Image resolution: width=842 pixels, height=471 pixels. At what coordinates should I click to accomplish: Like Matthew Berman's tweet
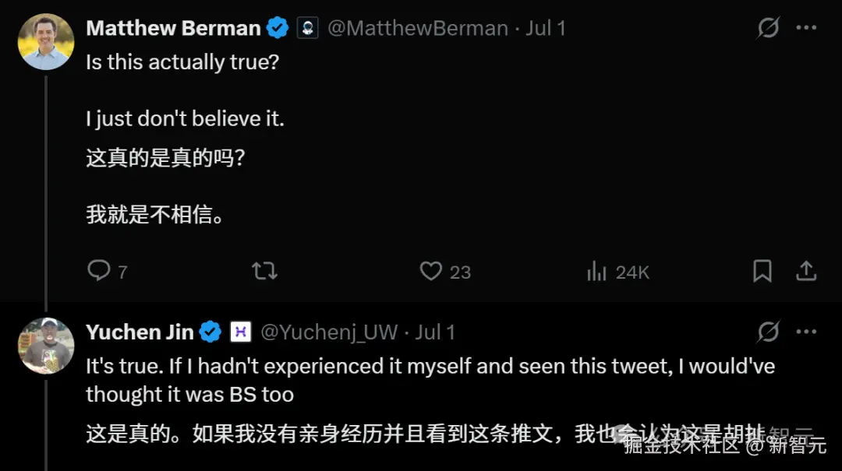point(431,271)
